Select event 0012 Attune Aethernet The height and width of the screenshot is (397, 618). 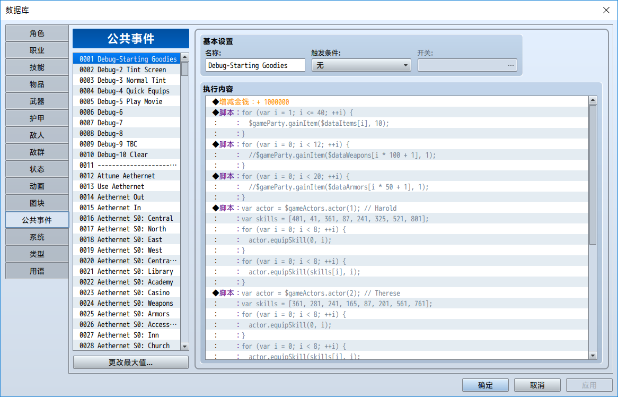(127, 176)
